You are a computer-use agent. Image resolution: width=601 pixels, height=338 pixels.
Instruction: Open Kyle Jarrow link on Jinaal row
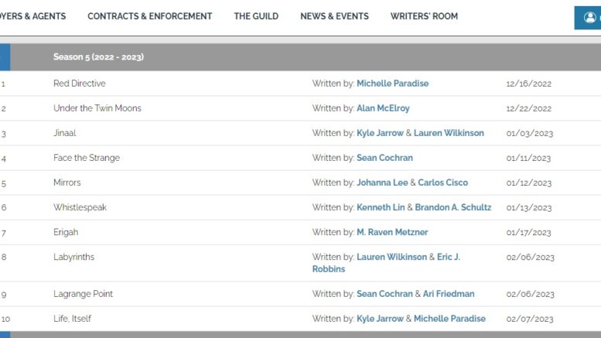tap(380, 133)
